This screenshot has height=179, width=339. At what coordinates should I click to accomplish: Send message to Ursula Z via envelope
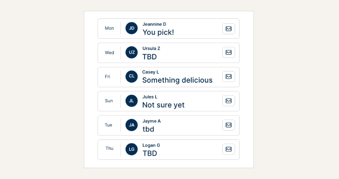[x=228, y=53]
